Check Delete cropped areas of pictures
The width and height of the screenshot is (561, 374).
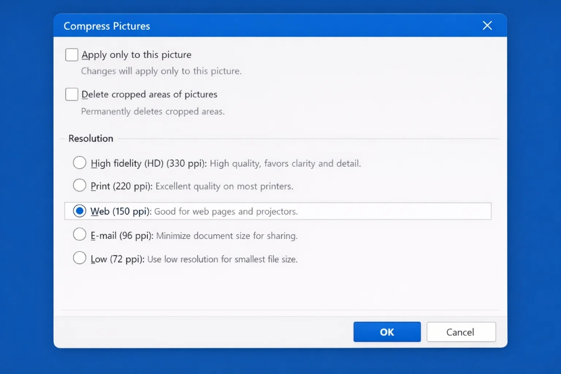[x=71, y=94]
